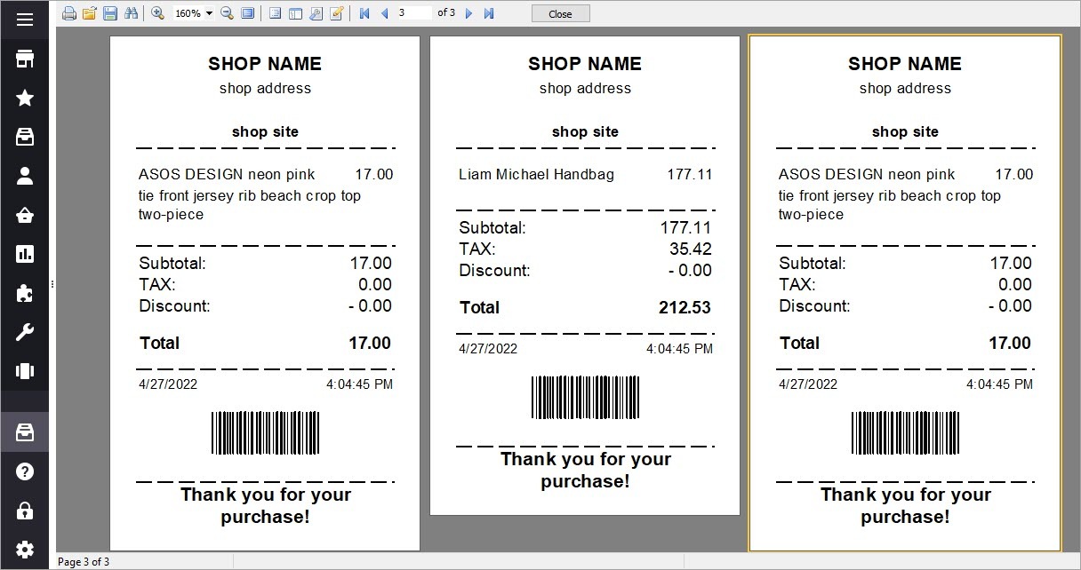Viewport: 1081px width, 570px height.
Task: Click the full screen view icon
Action: pyautogui.click(x=248, y=13)
